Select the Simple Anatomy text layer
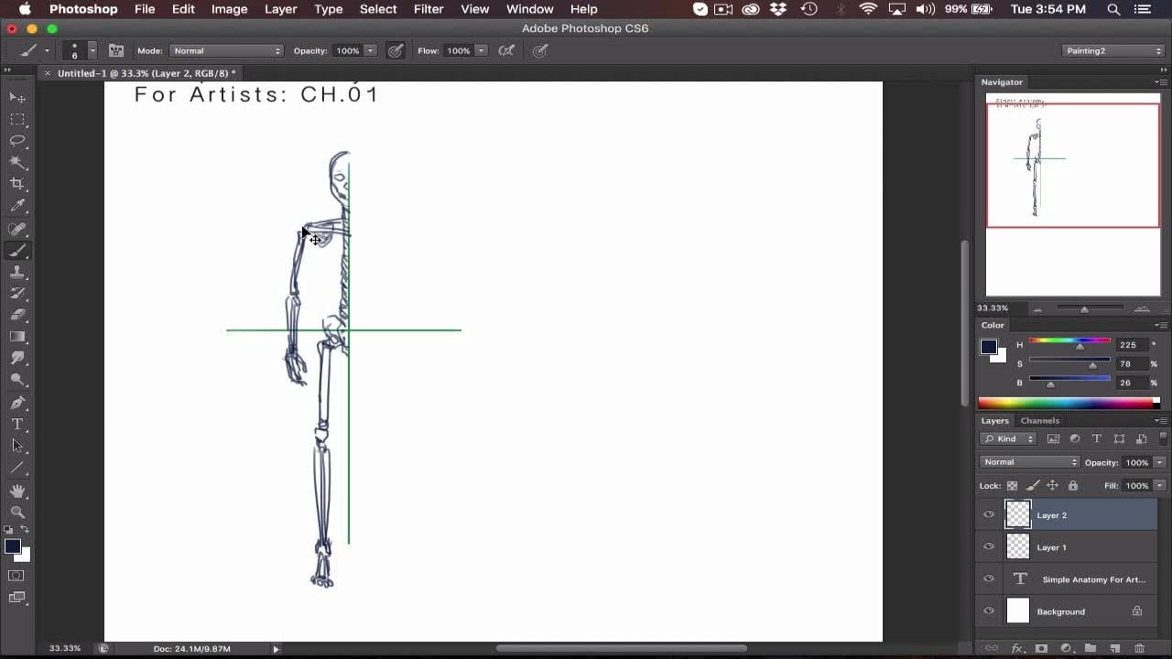 tap(1090, 579)
